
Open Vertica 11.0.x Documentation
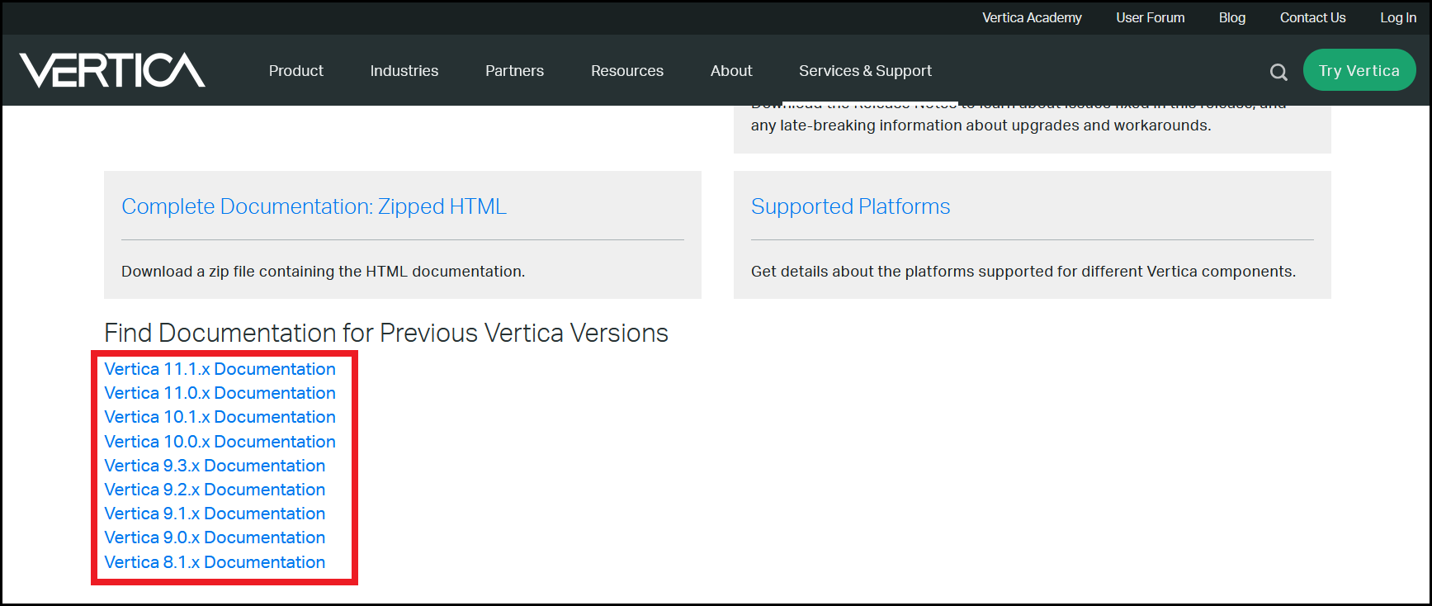pyautogui.click(x=220, y=393)
